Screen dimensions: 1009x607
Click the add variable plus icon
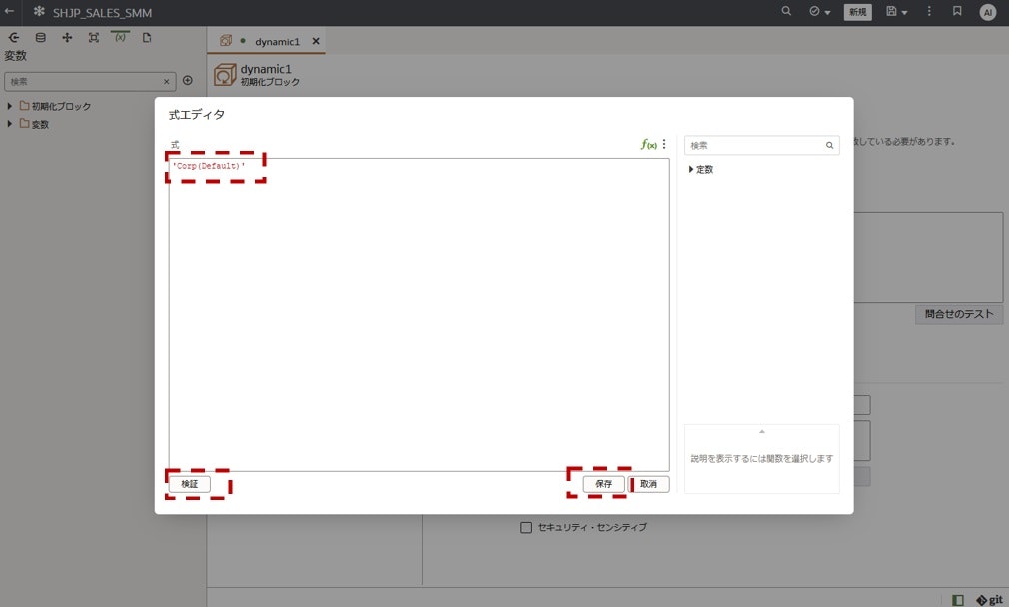coord(187,81)
